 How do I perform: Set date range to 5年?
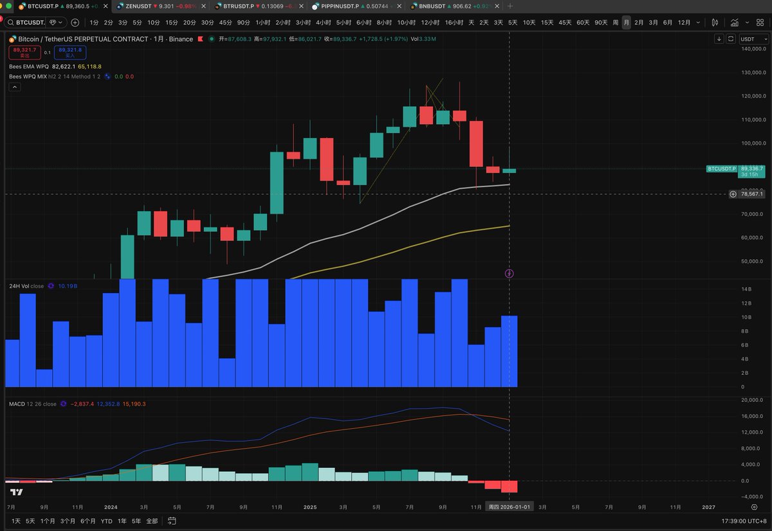tap(136, 521)
